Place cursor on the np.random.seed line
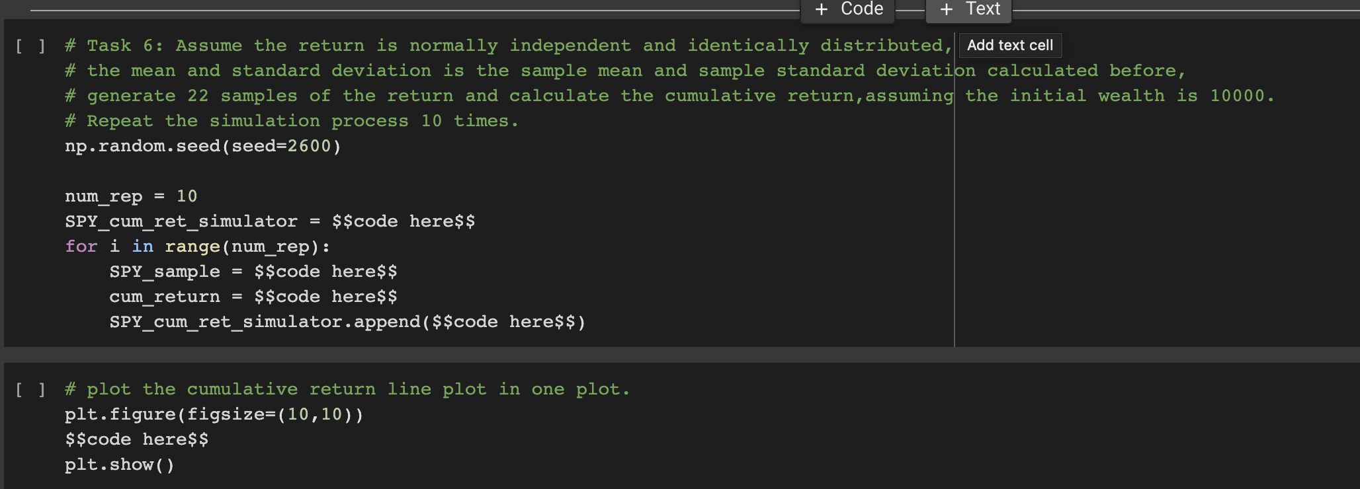Screen dimensions: 1360x489 pos(202,145)
